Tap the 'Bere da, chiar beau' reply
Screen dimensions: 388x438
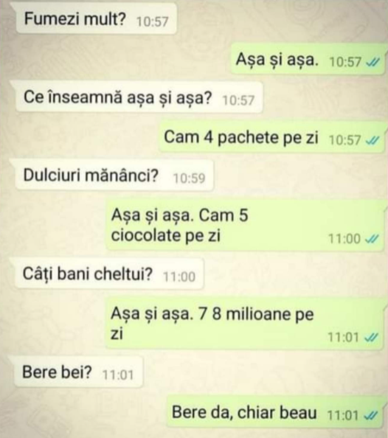click(275, 412)
